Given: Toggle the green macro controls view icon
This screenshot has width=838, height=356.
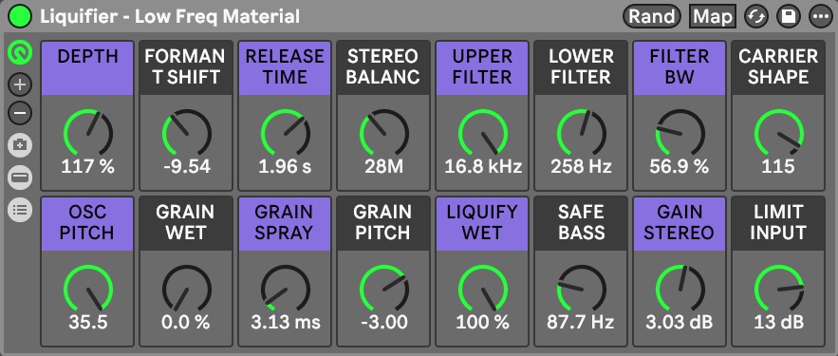Looking at the screenshot, I should coord(20,52).
